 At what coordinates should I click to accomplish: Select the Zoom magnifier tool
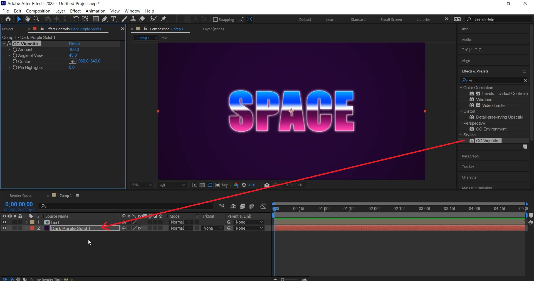pos(36,19)
